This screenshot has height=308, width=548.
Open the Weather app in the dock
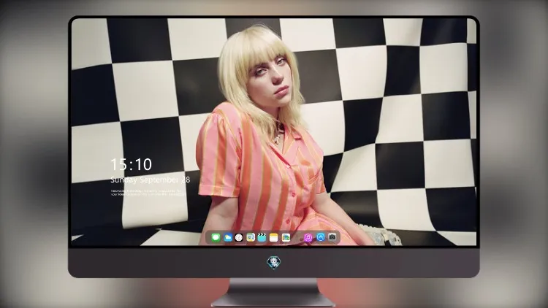pos(227,237)
